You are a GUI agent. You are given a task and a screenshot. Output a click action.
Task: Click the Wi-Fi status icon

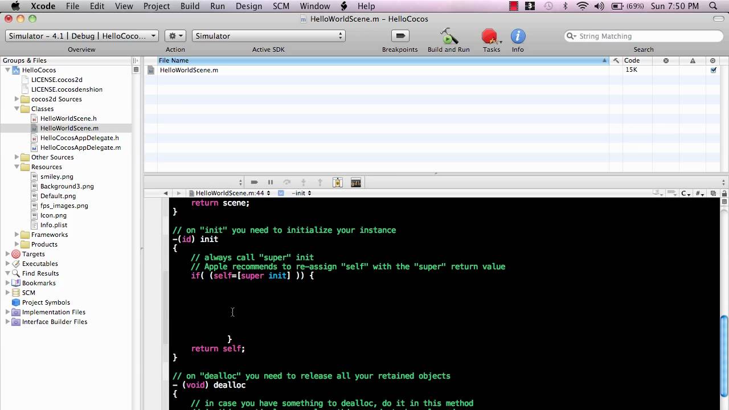[x=582, y=6]
